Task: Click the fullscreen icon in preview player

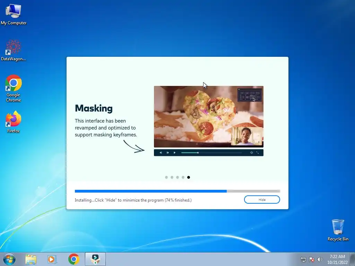Action: tap(258, 153)
